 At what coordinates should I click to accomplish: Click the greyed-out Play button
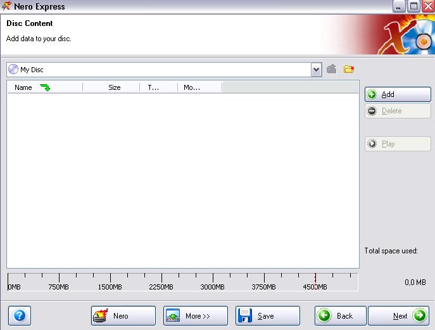(x=398, y=144)
